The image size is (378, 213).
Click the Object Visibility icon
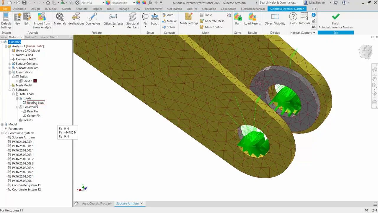coord(275,19)
